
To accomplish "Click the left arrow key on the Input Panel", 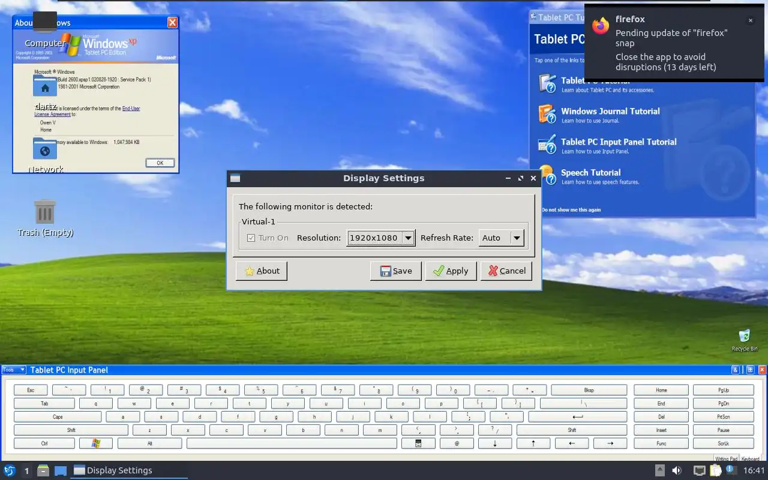I will click(571, 443).
